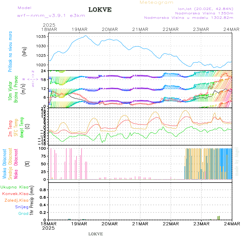
Task: Click the small LOKVE caption at bottom
Action: pyautogui.click(x=95, y=234)
